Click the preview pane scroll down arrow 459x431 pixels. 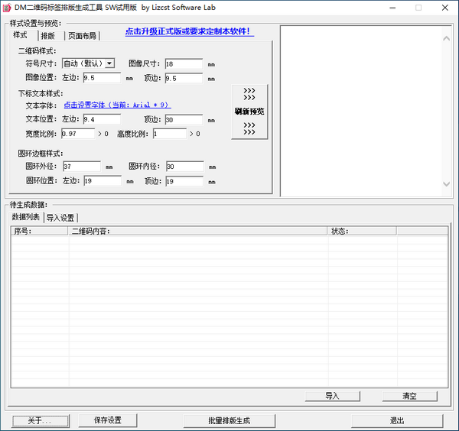coord(447,183)
